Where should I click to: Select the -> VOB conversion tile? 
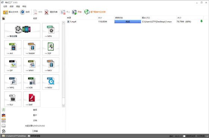pyautogui.click(x=32, y=82)
